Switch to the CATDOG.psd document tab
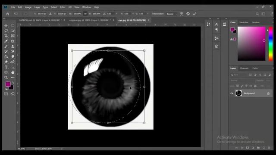276x155 pixels. click(40, 20)
